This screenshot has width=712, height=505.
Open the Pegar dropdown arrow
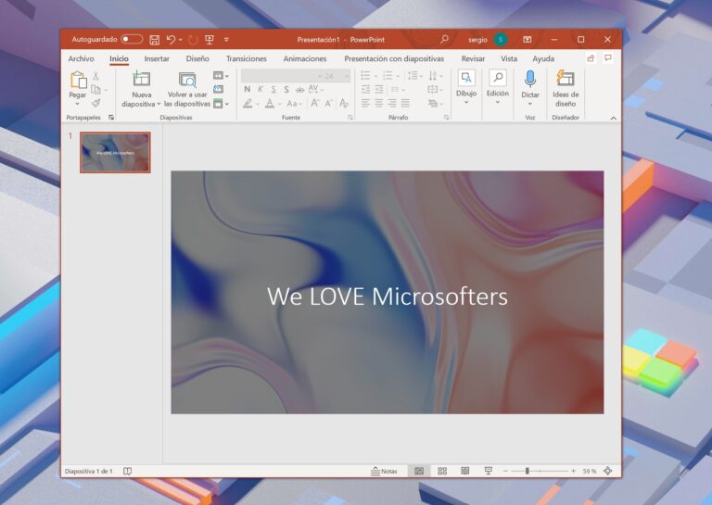(x=78, y=104)
